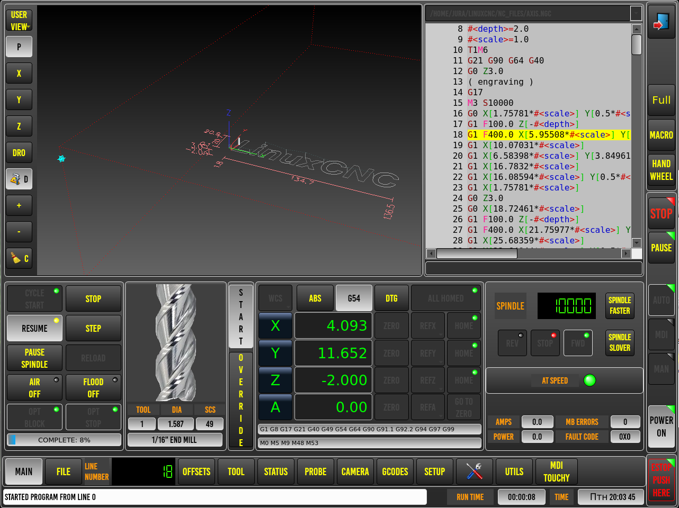The width and height of the screenshot is (679, 508).
Task: Zoom out the preview with minus
Action: 19,232
